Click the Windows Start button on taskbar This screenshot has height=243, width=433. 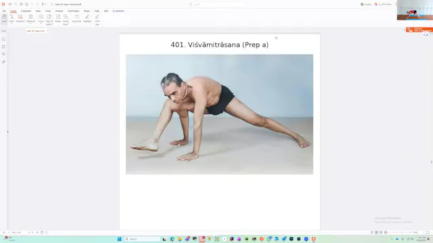point(119,239)
